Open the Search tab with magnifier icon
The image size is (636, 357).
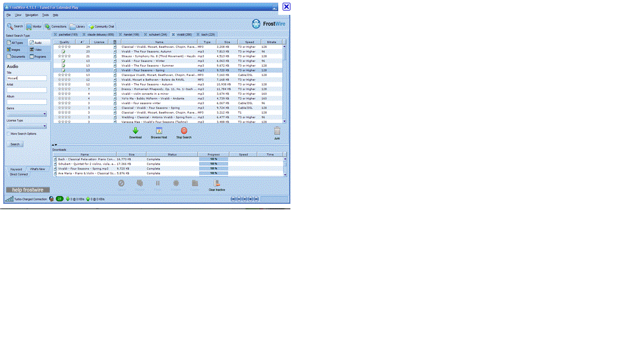pos(15,26)
